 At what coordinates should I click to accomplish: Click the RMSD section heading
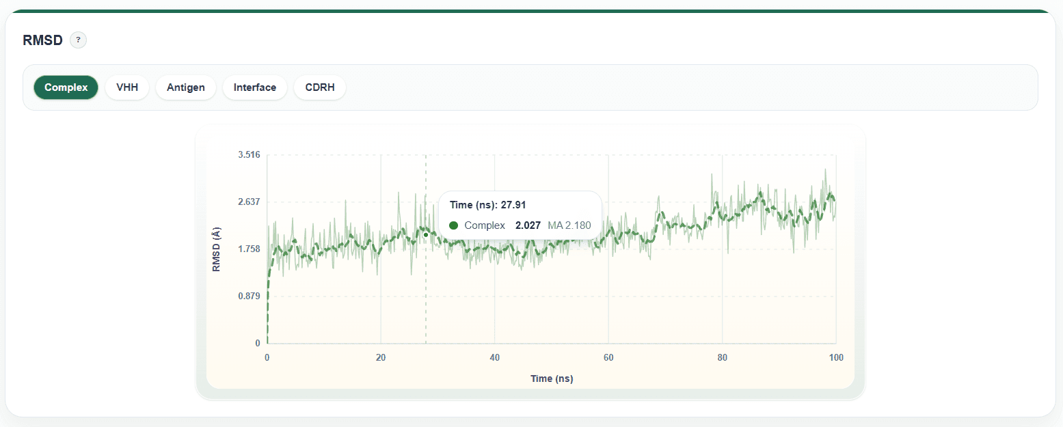43,40
